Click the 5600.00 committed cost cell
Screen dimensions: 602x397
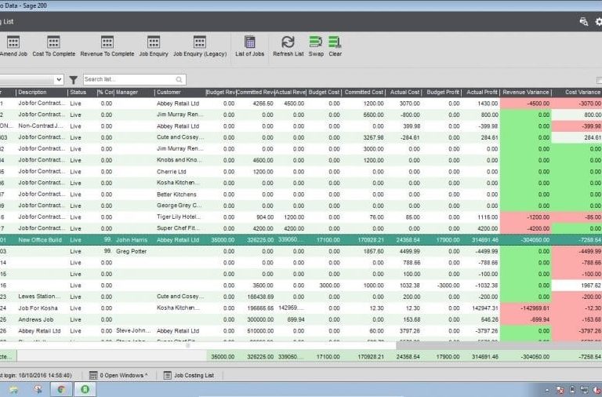click(x=374, y=115)
